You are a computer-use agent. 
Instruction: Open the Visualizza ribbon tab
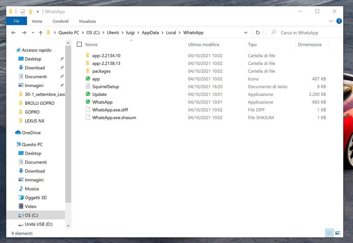[87, 21]
